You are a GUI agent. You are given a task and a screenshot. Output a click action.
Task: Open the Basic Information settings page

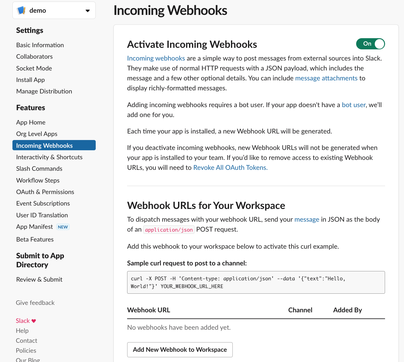click(x=40, y=45)
